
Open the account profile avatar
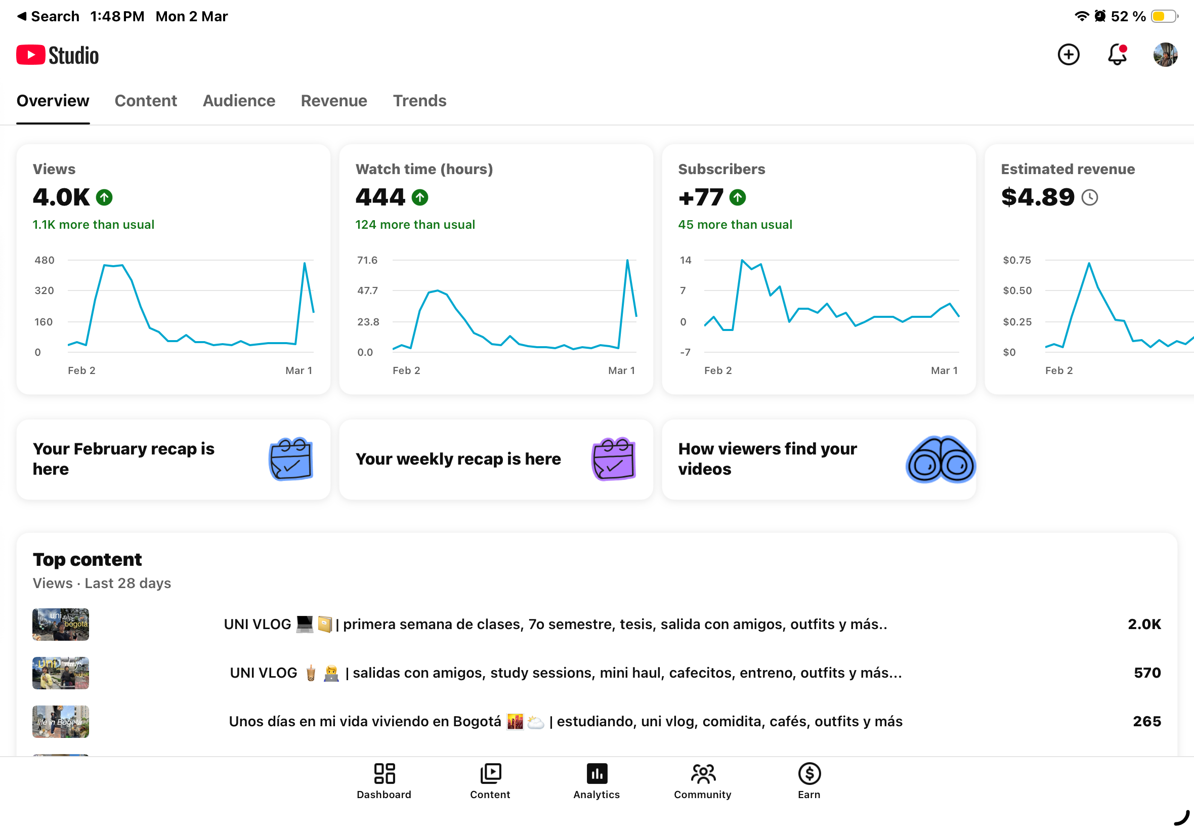[x=1165, y=55]
